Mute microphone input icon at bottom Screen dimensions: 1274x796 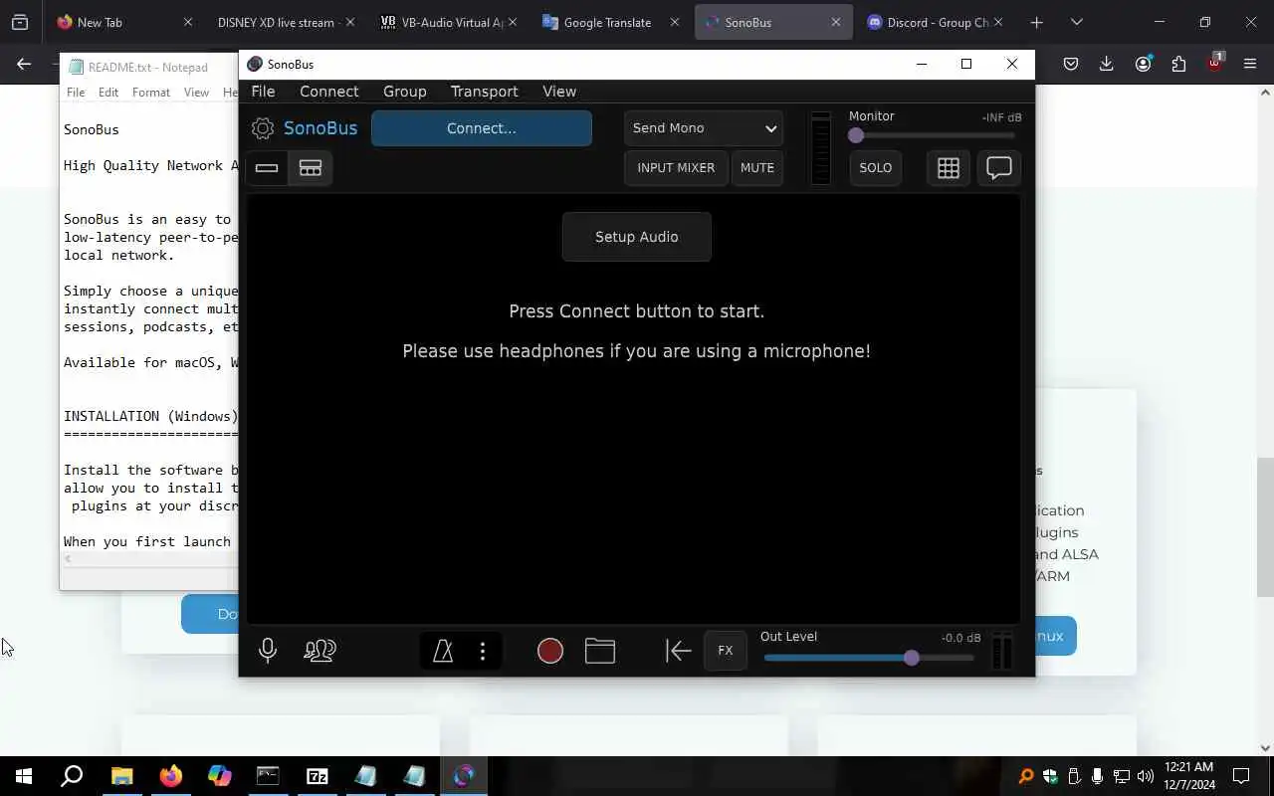coord(268,651)
